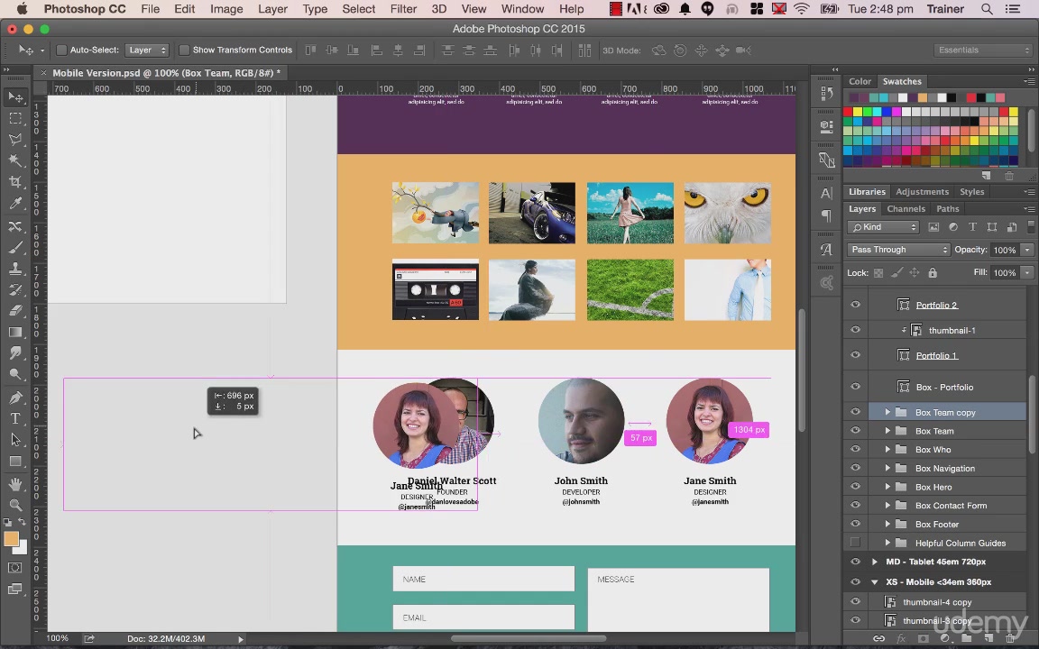Select the Eyedropper tool

click(x=15, y=204)
